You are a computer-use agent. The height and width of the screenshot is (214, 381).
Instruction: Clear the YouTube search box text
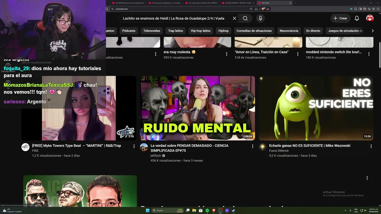[x=235, y=18]
